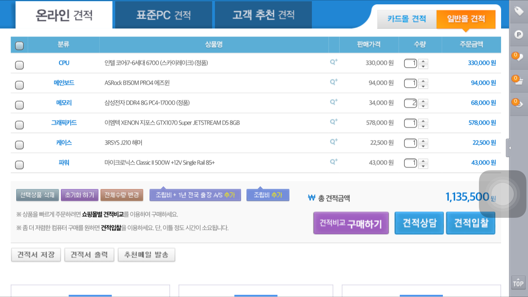Print the estimate with 견적서 출력
Image resolution: width=528 pixels, height=297 pixels.
[x=89, y=255]
